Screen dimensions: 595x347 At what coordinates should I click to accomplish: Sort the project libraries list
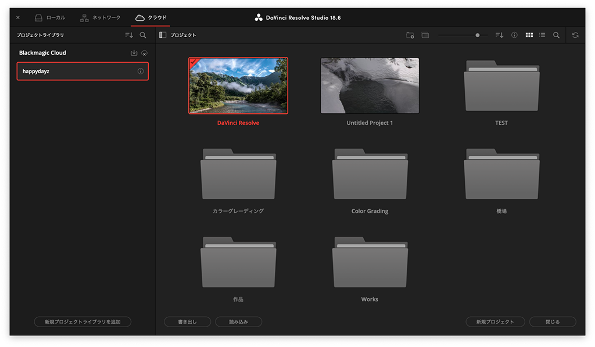tap(129, 35)
